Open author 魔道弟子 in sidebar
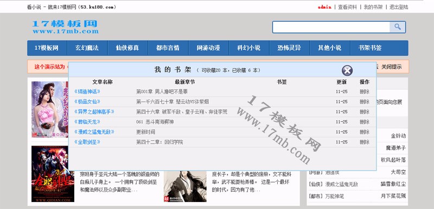 pos(396,148)
